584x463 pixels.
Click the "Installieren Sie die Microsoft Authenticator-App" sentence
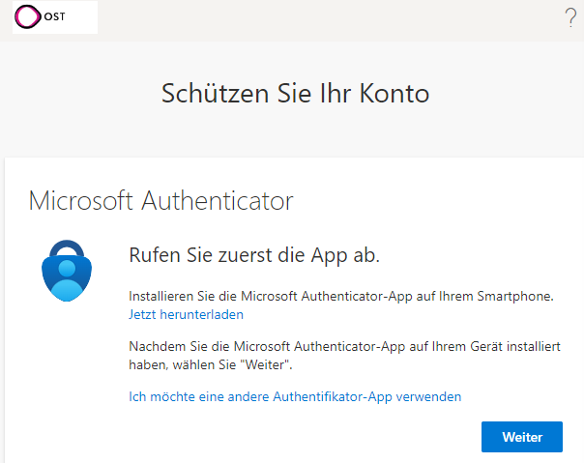click(341, 296)
